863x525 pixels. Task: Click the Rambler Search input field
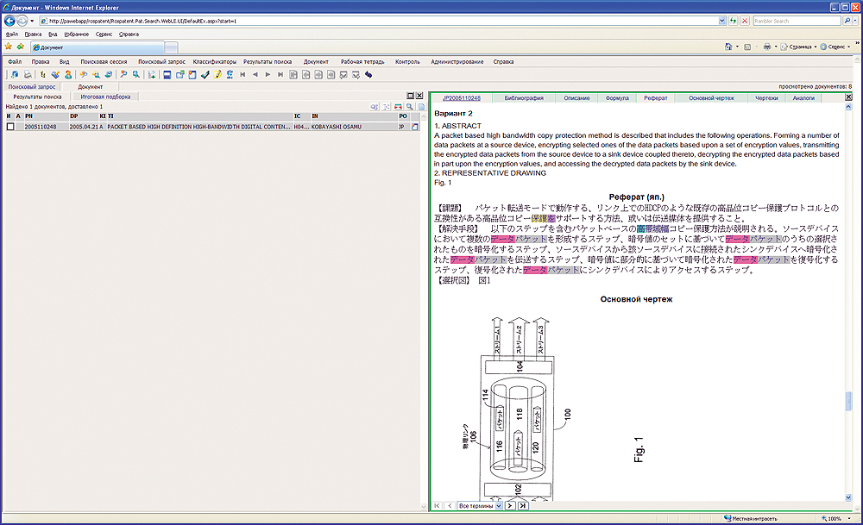click(x=796, y=20)
